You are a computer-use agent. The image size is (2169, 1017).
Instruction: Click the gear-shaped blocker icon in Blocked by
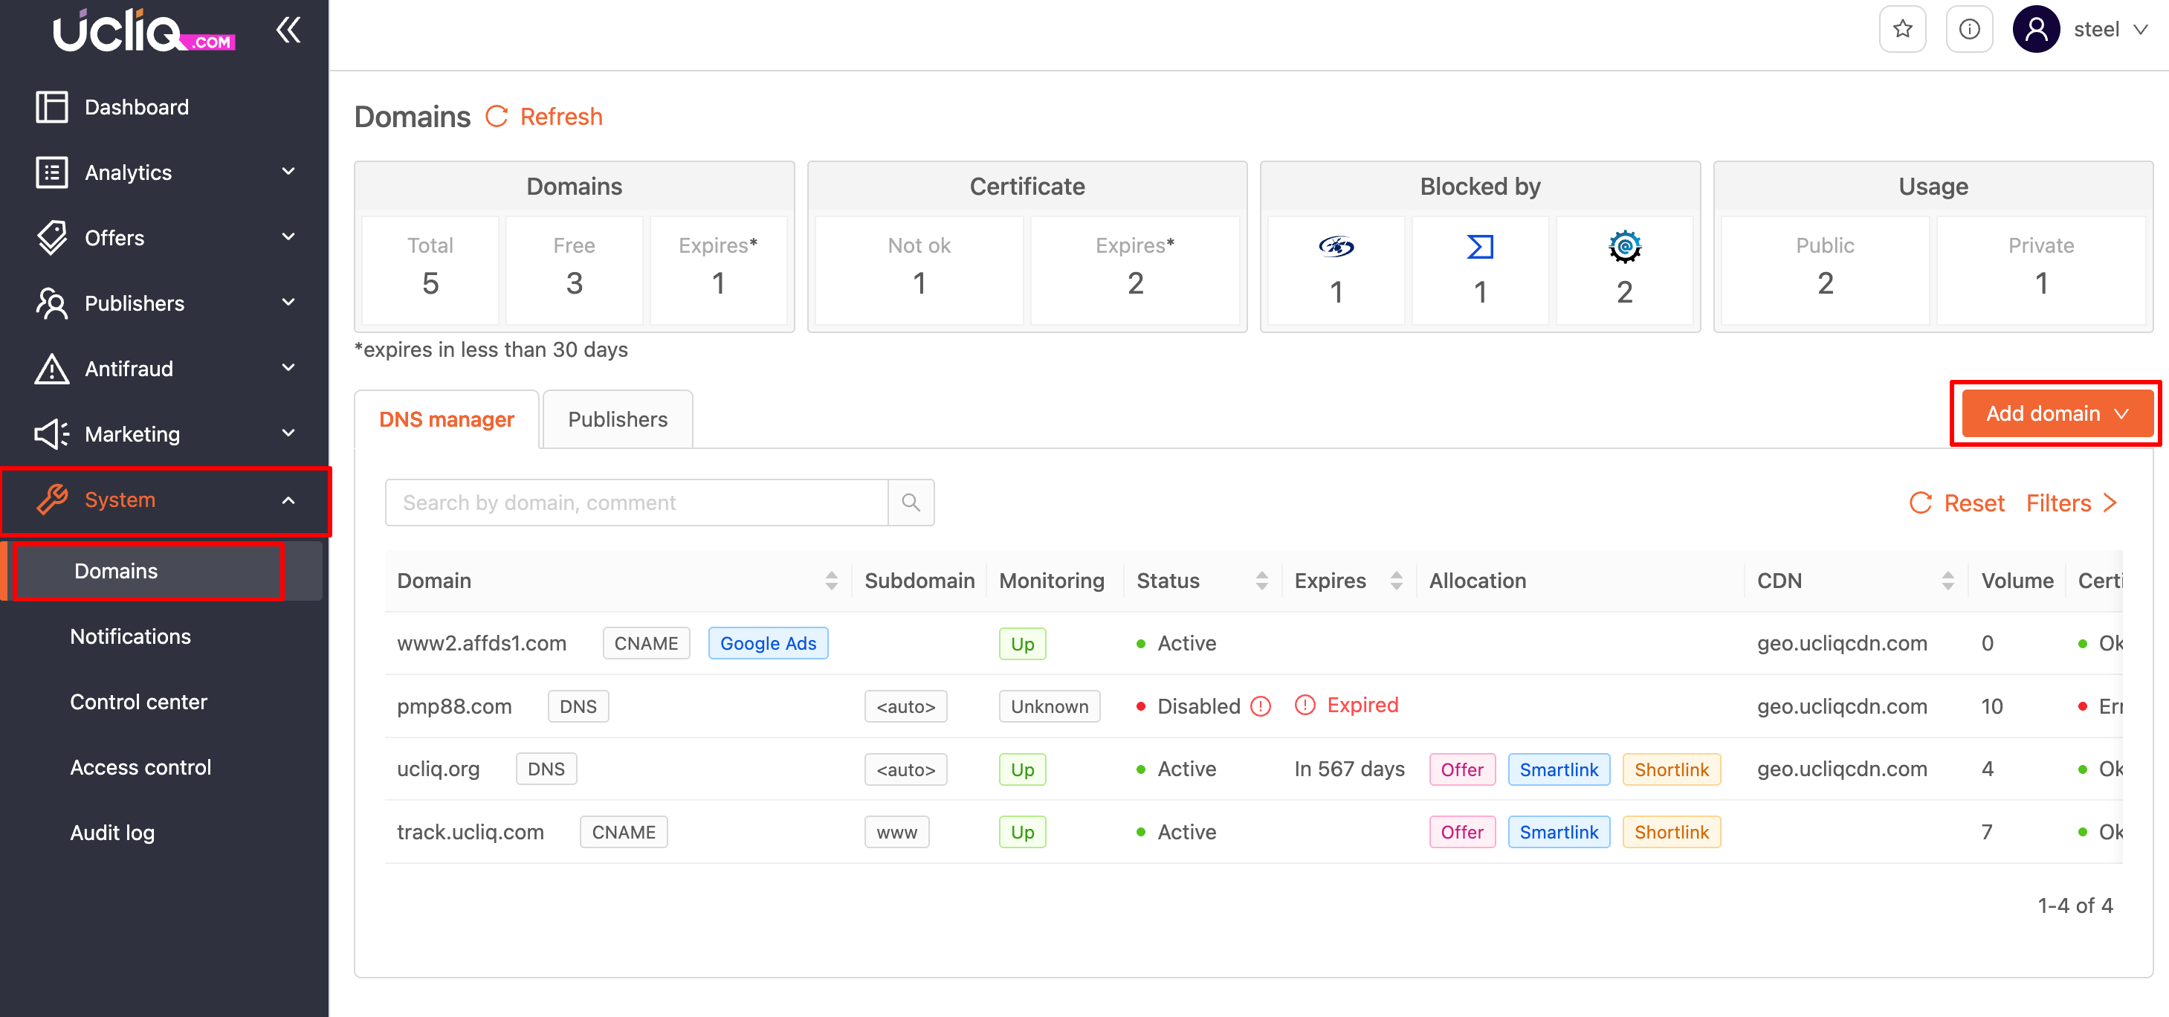click(x=1624, y=247)
